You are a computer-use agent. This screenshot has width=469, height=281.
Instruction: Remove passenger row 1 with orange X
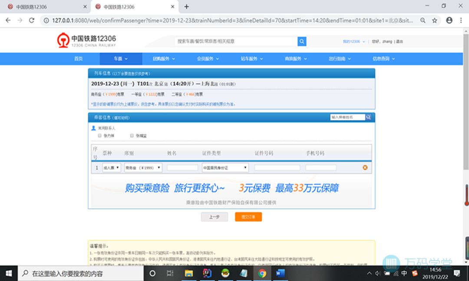coord(365,168)
